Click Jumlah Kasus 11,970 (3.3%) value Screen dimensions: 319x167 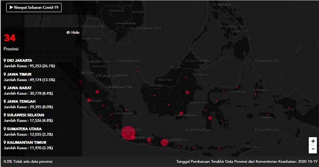point(28,148)
